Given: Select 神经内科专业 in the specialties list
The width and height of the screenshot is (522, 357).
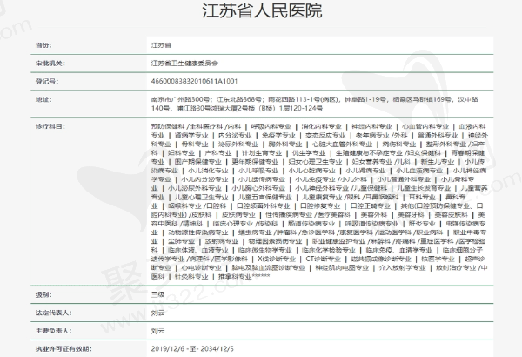Looking at the screenshot, I should point(371,126).
